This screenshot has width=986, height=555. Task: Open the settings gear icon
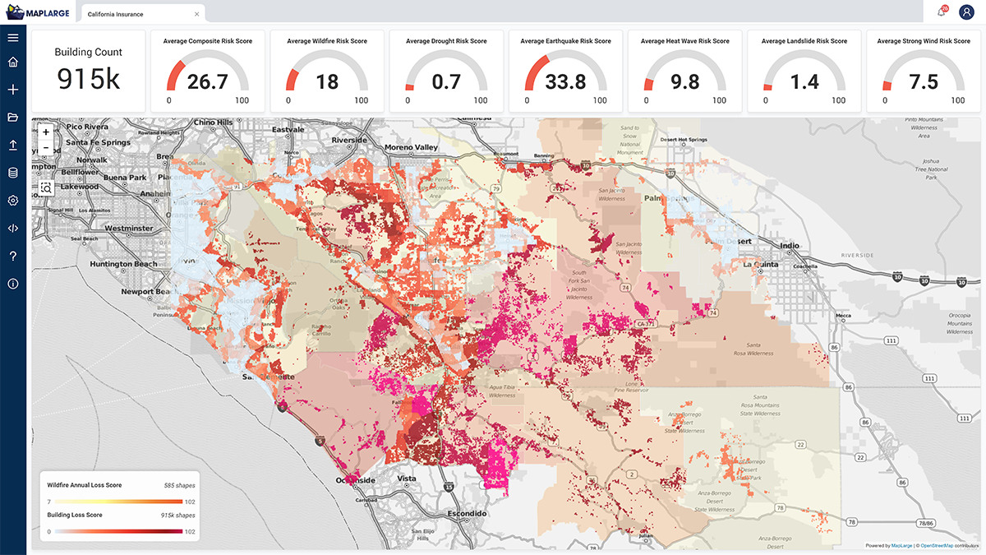coord(12,200)
